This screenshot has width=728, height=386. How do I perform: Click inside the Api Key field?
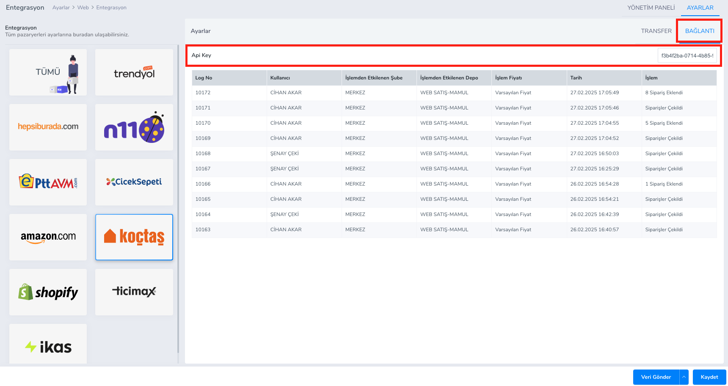(687, 55)
